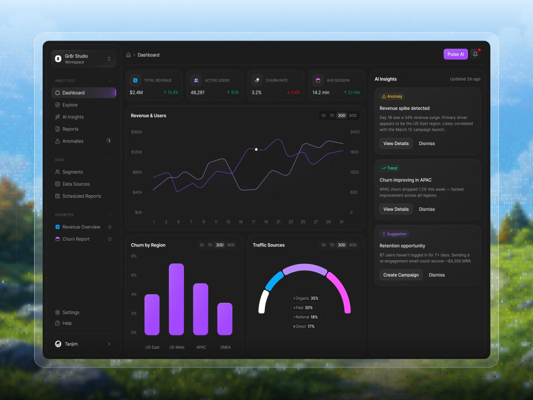The image size is (533, 400).
Task: Set Revenue & Users range to 1D
Action: 324,116
